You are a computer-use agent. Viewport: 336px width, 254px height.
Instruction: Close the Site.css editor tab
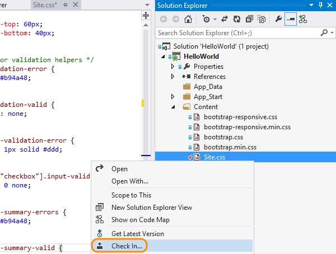click(76, 4)
